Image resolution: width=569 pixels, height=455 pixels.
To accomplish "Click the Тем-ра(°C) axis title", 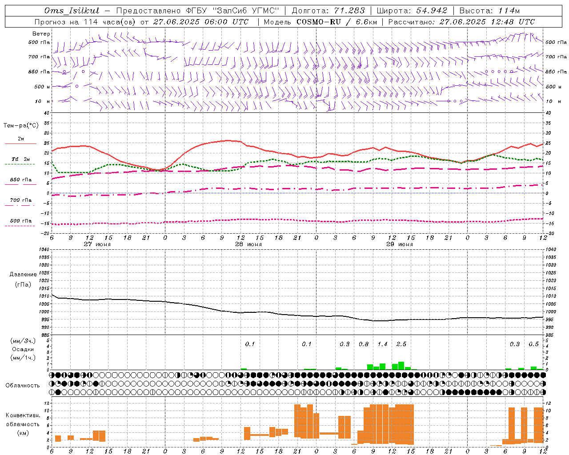I will 21,126.
